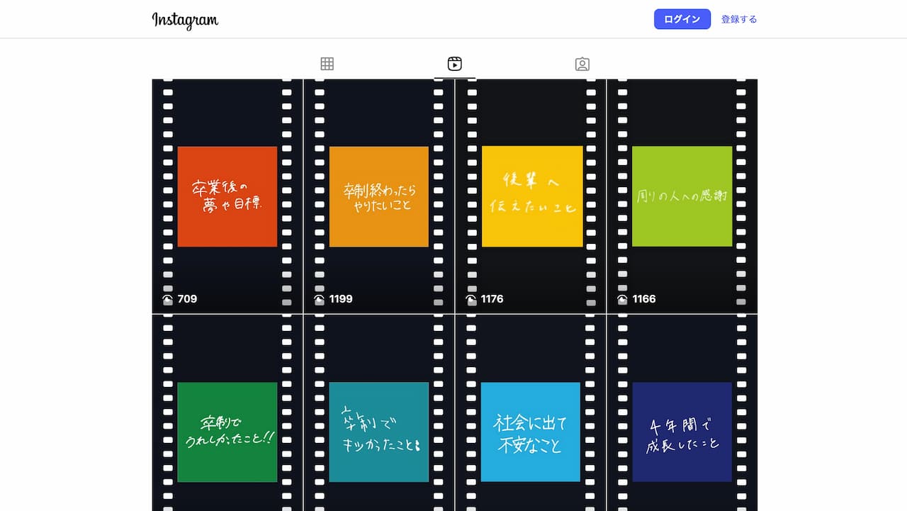Open the posts grid tab

coord(327,64)
